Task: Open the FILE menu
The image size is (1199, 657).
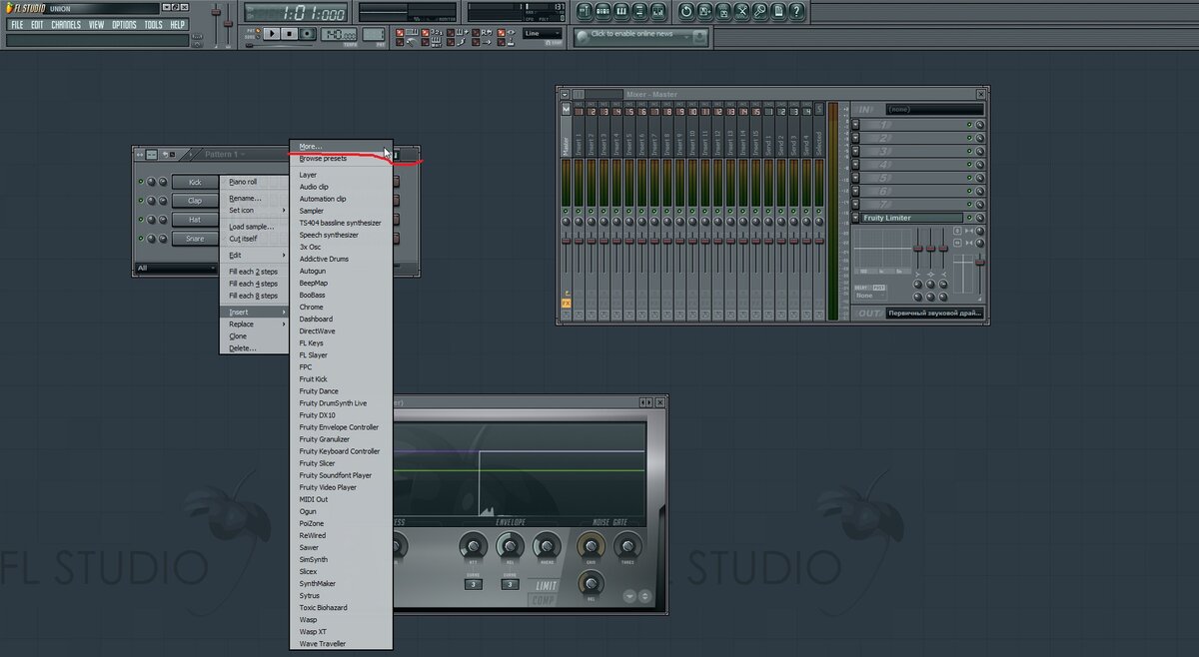Action: [x=17, y=24]
